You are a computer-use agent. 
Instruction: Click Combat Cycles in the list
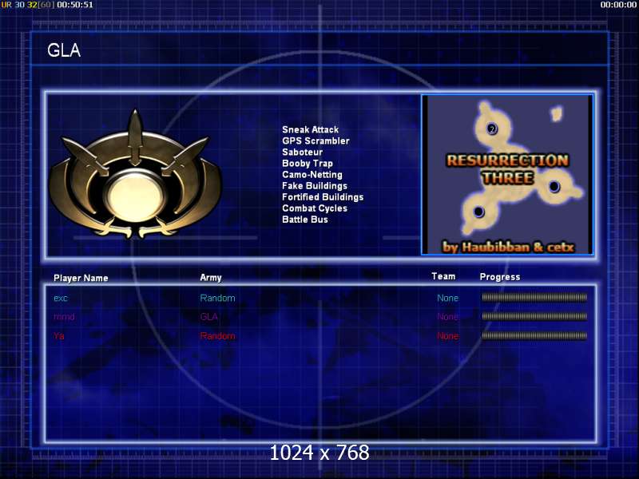pos(315,208)
